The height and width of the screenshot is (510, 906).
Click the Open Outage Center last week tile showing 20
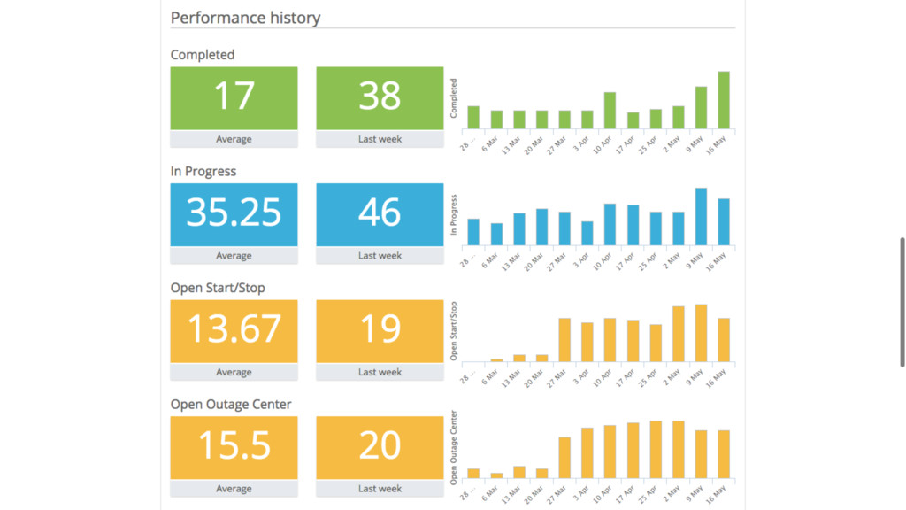[380, 447]
